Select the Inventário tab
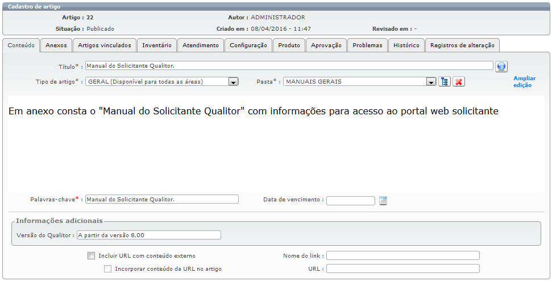Image resolution: width=552 pixels, height=281 pixels. (x=157, y=45)
